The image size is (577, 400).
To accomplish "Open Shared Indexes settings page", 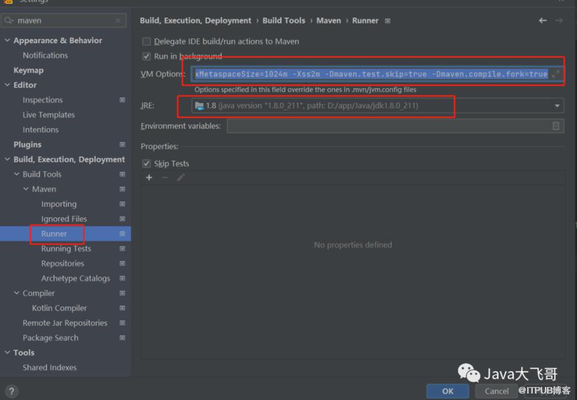I will pyautogui.click(x=50, y=368).
